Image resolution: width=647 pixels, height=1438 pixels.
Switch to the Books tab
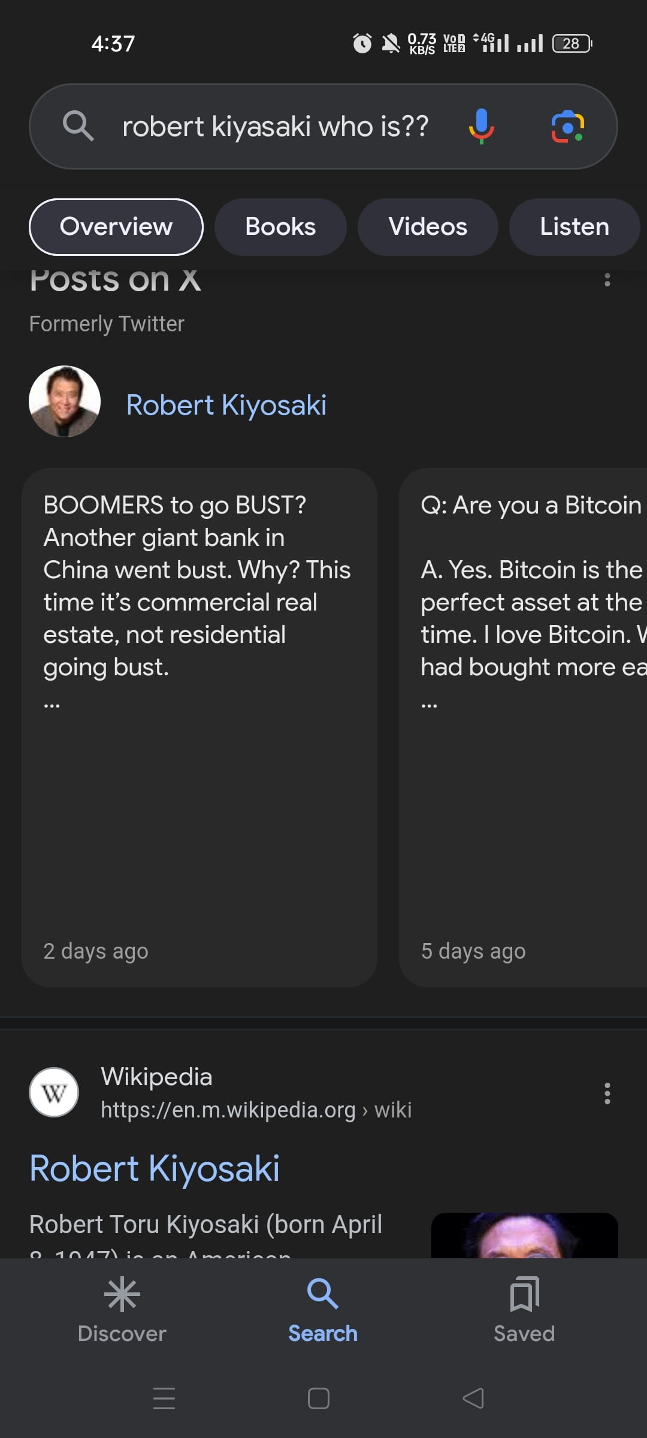(x=280, y=226)
